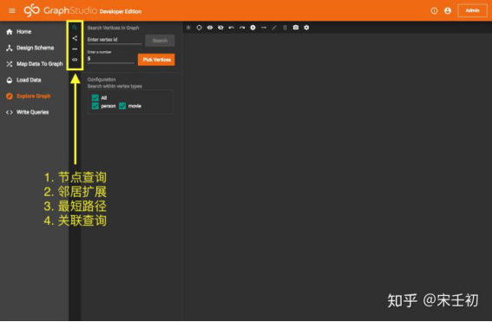This screenshot has width=492, height=322.
Task: Select Explore Graph in sidebar
Action: pos(29,96)
